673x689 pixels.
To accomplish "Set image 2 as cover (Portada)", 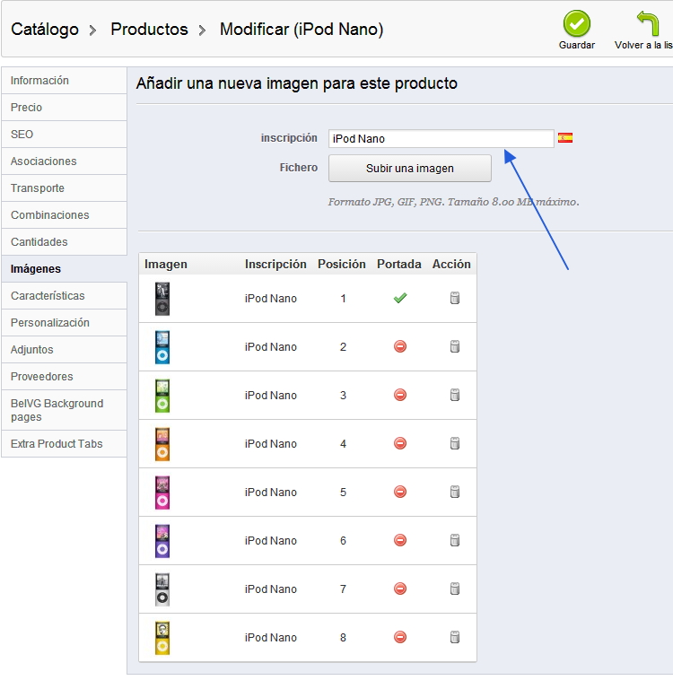I will 400,347.
